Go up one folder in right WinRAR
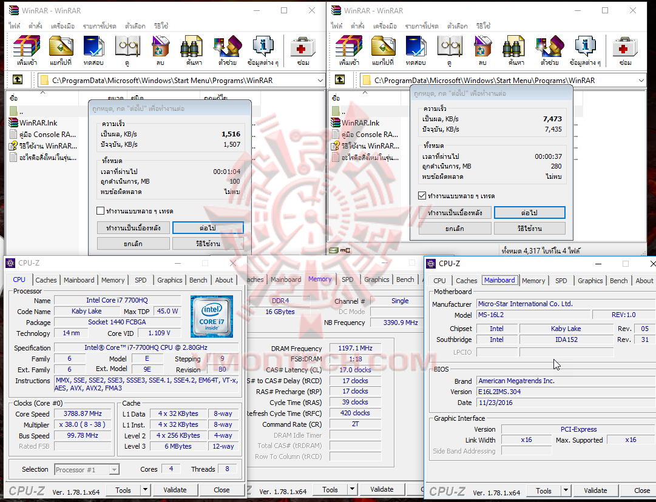 click(x=340, y=79)
